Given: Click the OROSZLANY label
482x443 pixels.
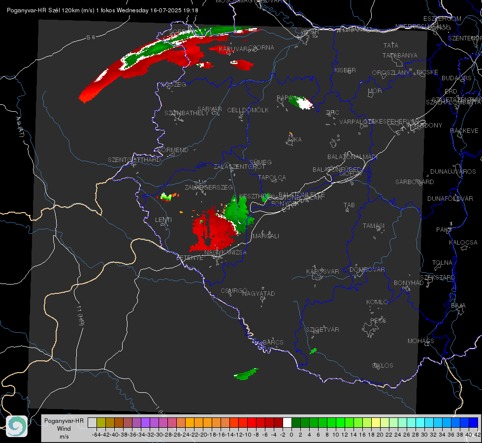Looking at the screenshot, I should [391, 73].
